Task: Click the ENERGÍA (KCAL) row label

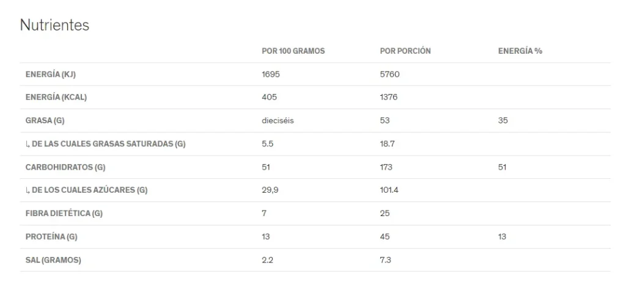Action: (56, 97)
